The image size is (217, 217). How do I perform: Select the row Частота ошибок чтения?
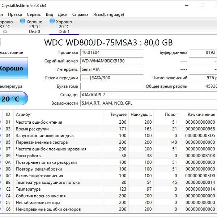tap(109, 122)
